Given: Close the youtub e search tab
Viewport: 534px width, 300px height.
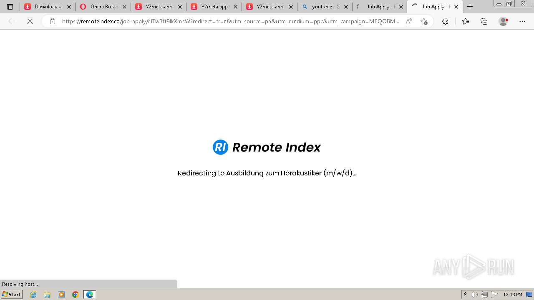Looking at the screenshot, I should tap(346, 7).
